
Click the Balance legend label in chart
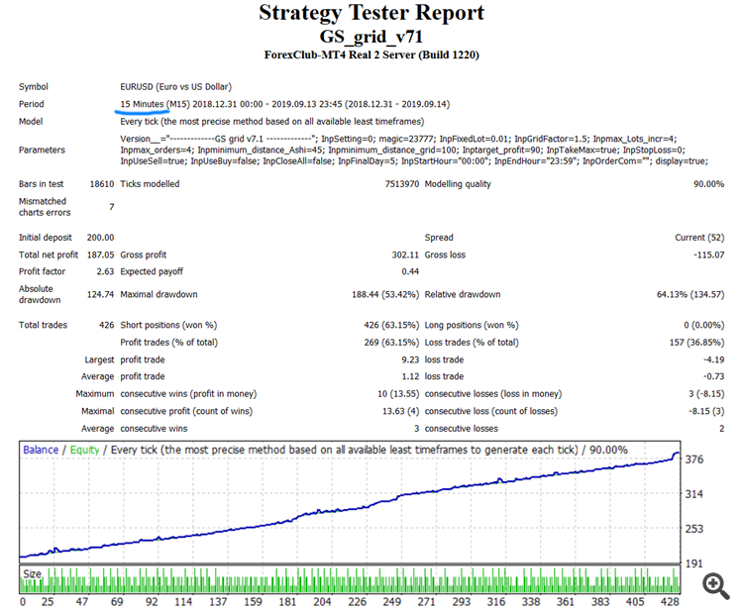[x=41, y=450]
